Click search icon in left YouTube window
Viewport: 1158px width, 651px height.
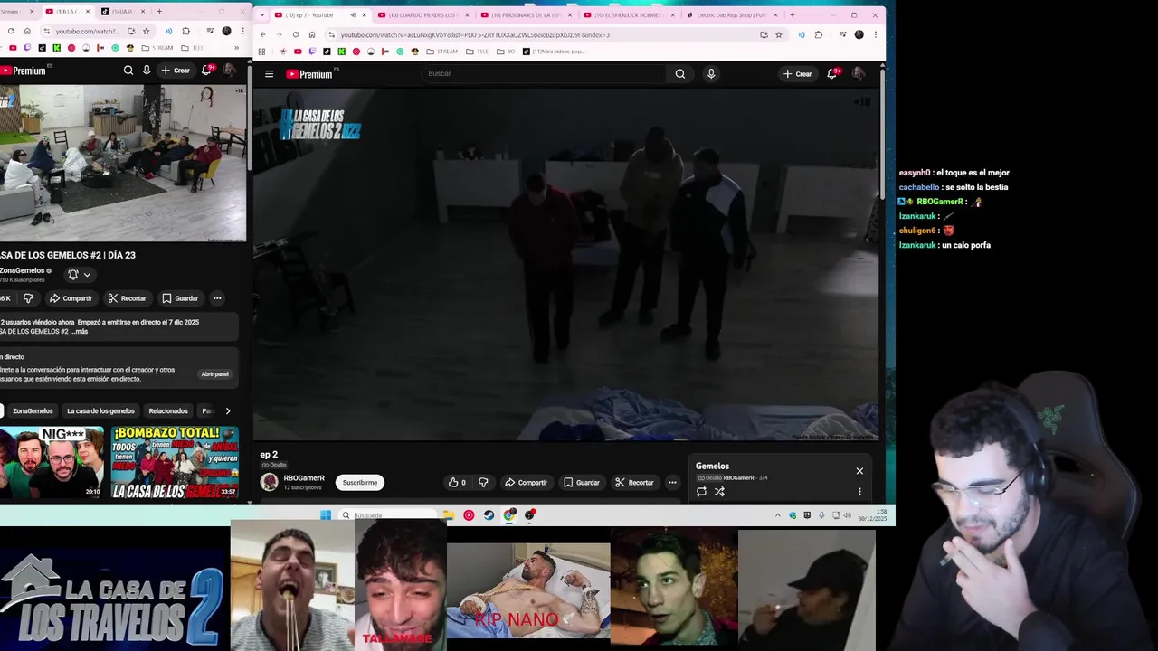click(128, 71)
